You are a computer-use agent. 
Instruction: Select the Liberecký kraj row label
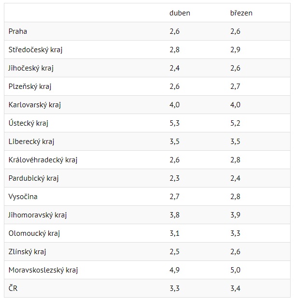tap(31, 142)
